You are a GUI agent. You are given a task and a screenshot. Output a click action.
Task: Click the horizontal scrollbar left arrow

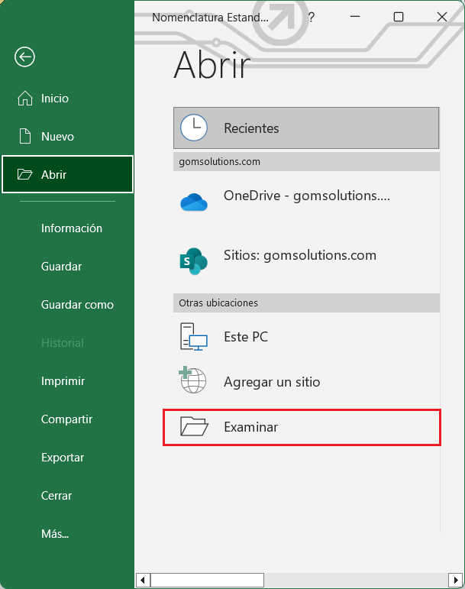click(143, 580)
